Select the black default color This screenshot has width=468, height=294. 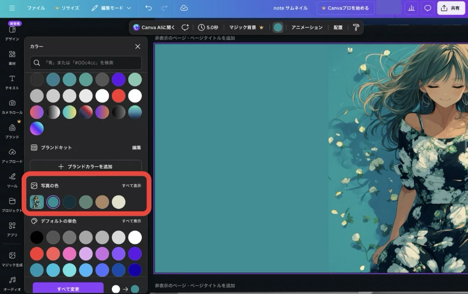(37, 237)
